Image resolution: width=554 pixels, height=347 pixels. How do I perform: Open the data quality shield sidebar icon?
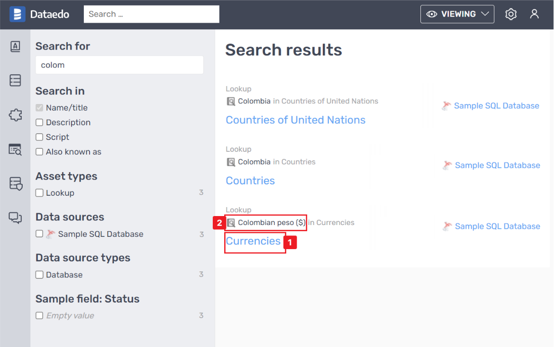pyautogui.click(x=15, y=183)
